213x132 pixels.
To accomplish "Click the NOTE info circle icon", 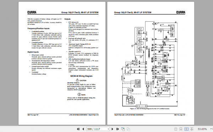I will click(x=79, y=94).
